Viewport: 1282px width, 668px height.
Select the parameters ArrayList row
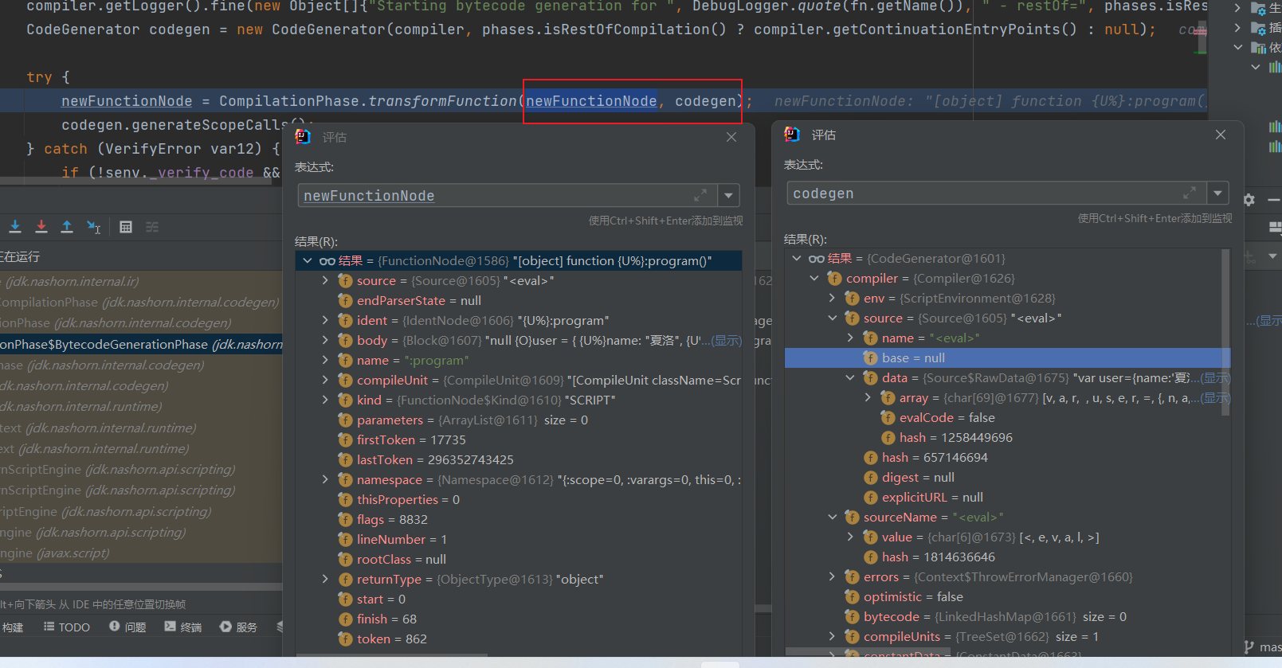pos(519,420)
